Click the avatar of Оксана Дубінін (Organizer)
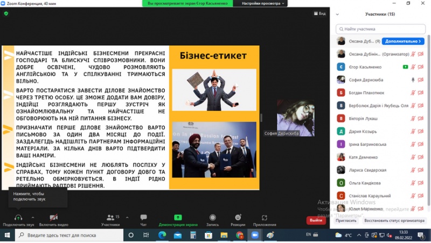The width and height of the screenshot is (431, 243). click(x=341, y=54)
